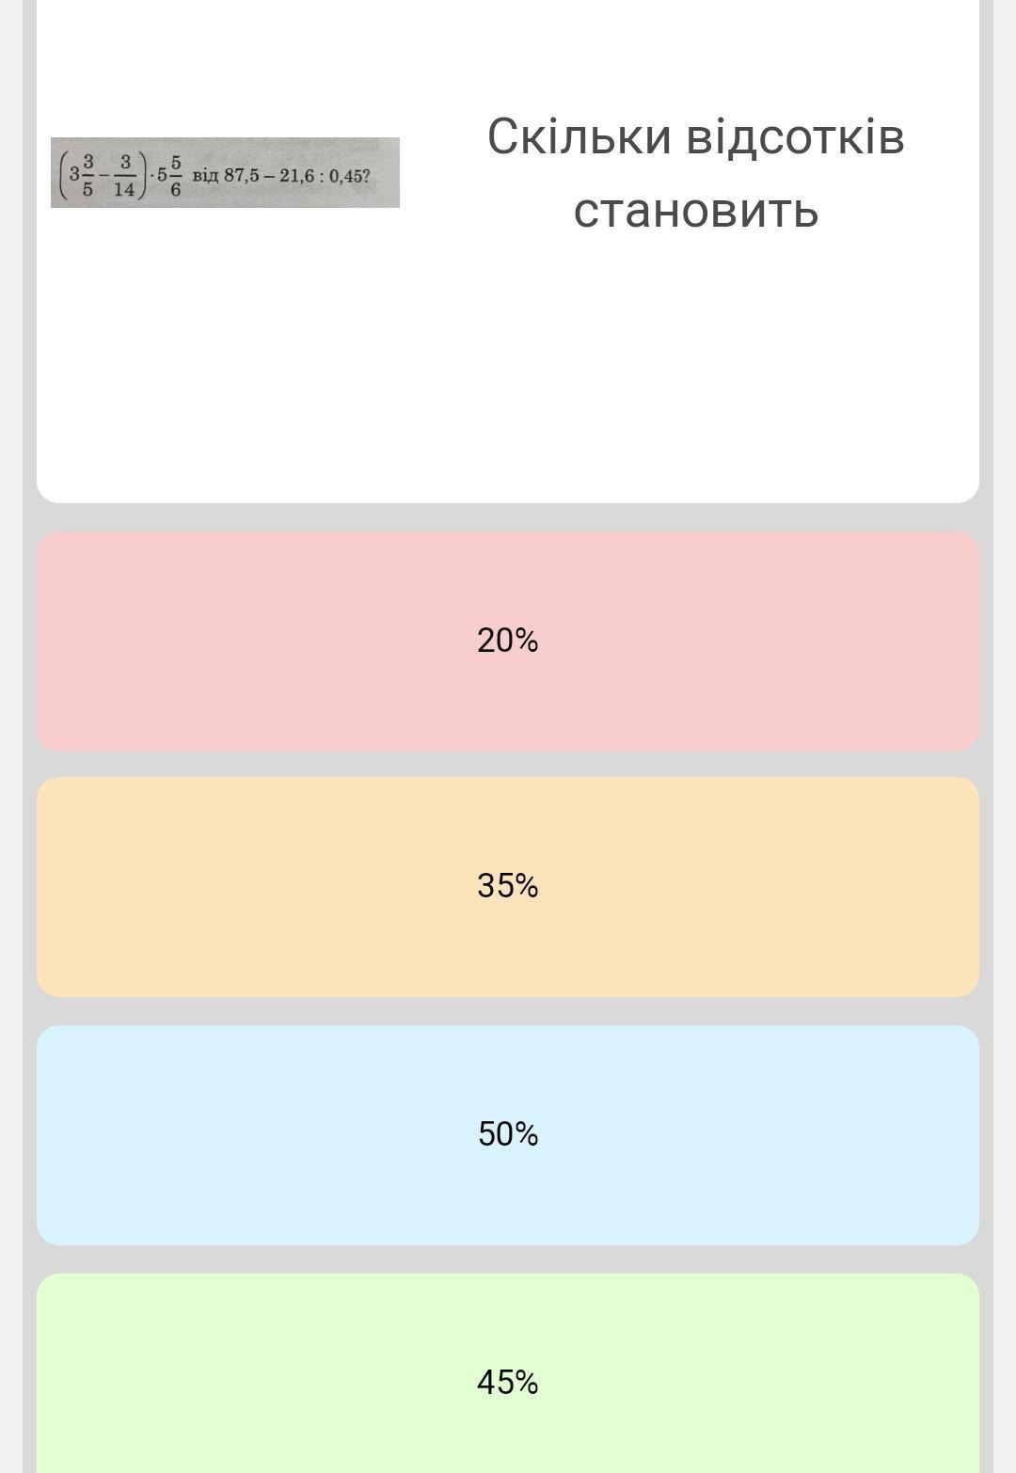Image resolution: width=1016 pixels, height=1473 pixels.
Task: Pick the 50% answer option
Action: pyautogui.click(x=508, y=1134)
